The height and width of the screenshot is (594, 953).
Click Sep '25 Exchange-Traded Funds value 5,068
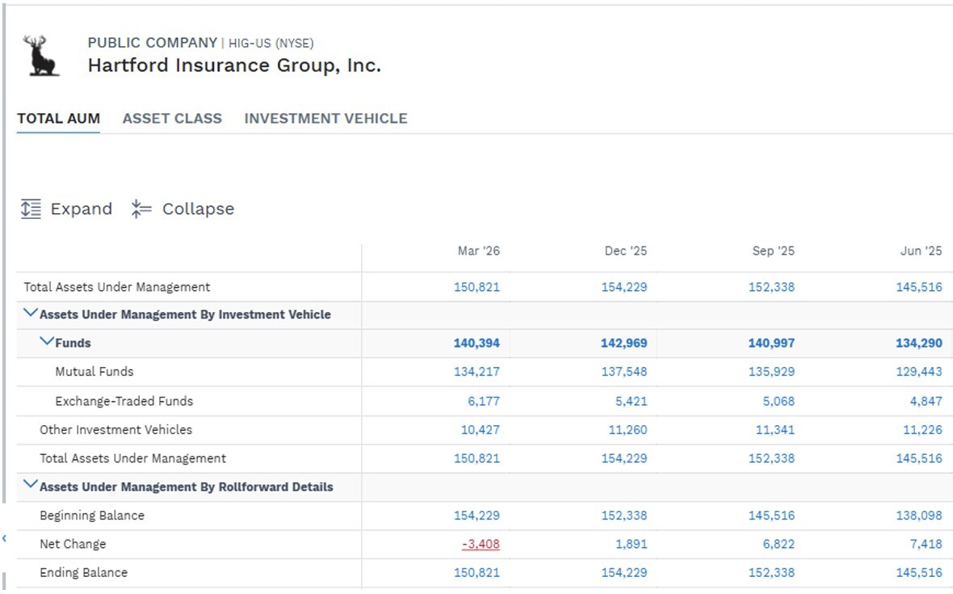click(779, 402)
